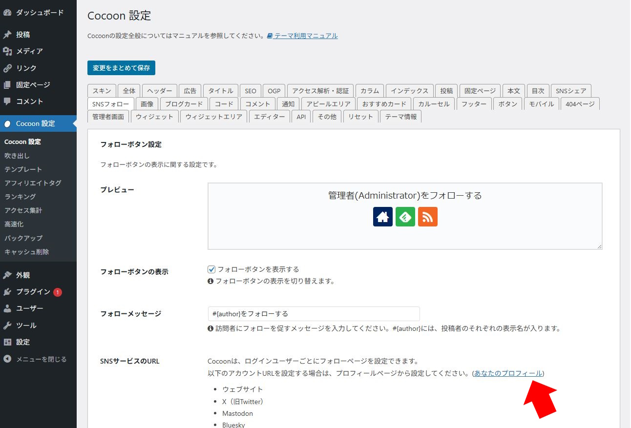Select the SEO tab
The width and height of the screenshot is (631, 428).
click(x=251, y=91)
